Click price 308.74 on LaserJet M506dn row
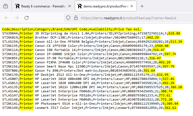 point(166,91)
